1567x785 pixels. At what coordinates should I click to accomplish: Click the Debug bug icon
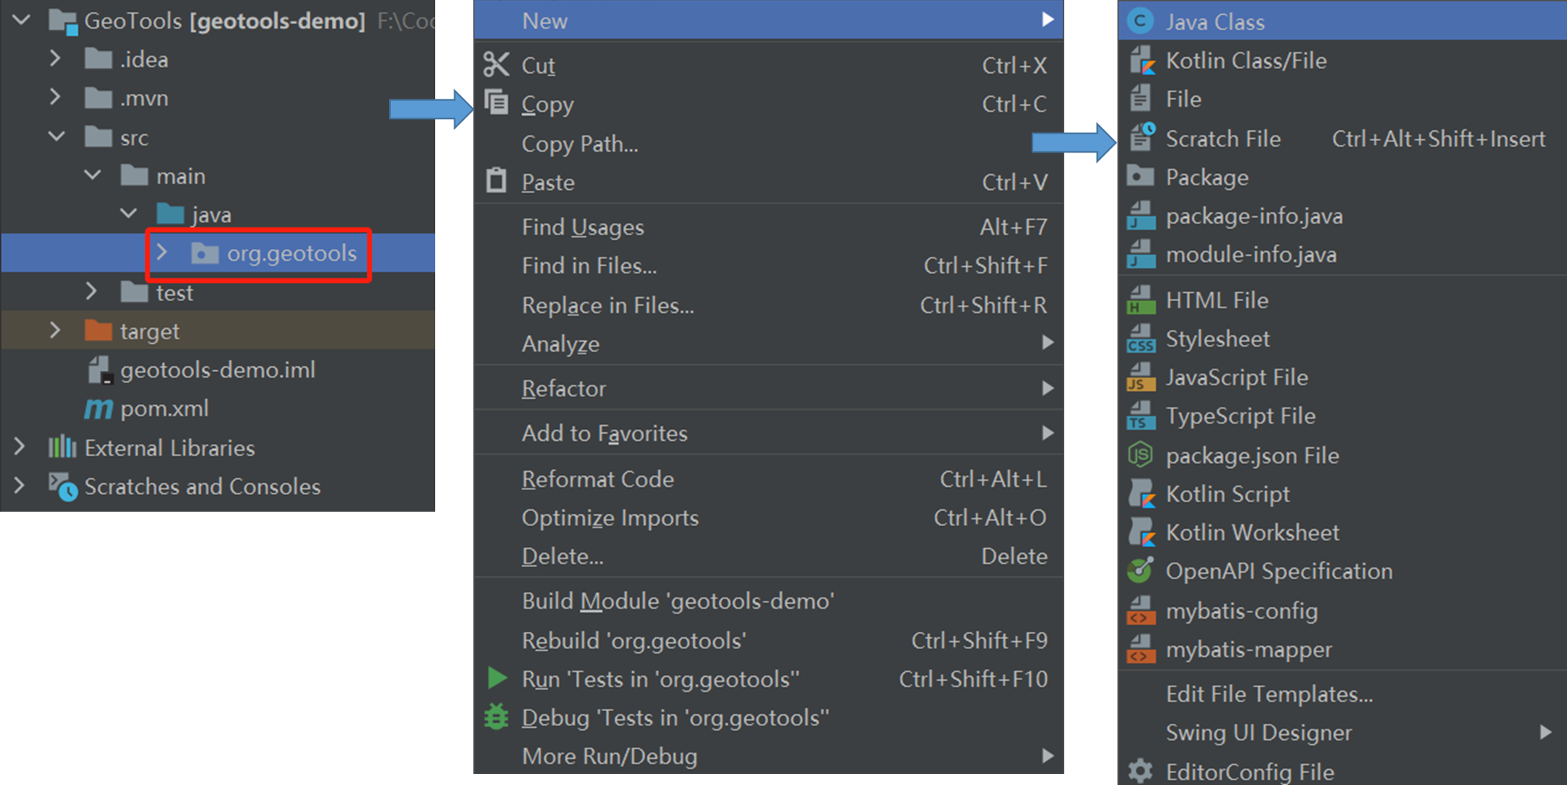[496, 717]
